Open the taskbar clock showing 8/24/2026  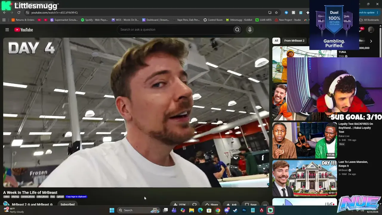tap(373, 212)
